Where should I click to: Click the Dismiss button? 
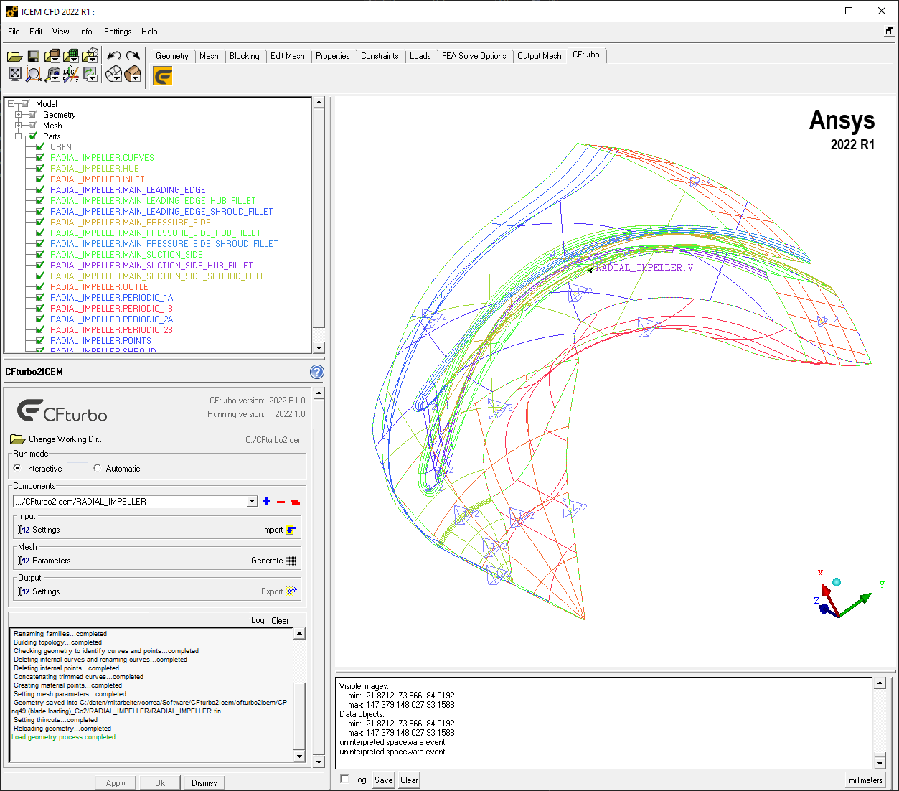click(x=204, y=783)
